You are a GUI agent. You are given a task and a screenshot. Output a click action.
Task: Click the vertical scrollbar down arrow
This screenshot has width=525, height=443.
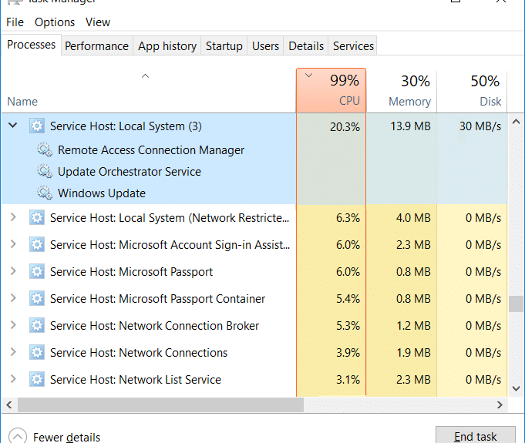click(x=517, y=389)
